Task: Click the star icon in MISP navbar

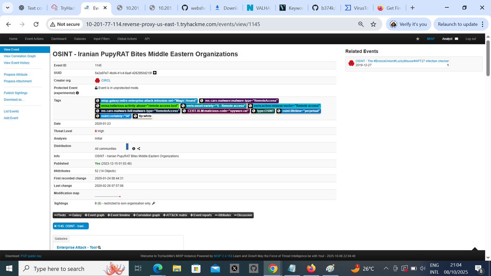Action: pyautogui.click(x=417, y=39)
